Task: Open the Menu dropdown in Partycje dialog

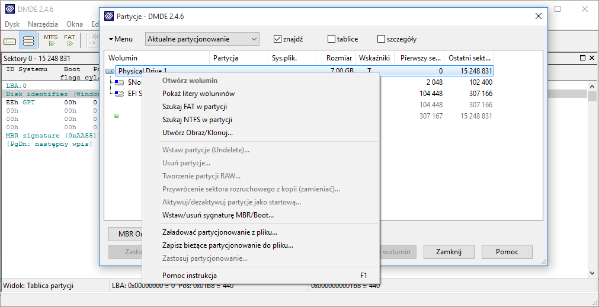Action: (121, 39)
